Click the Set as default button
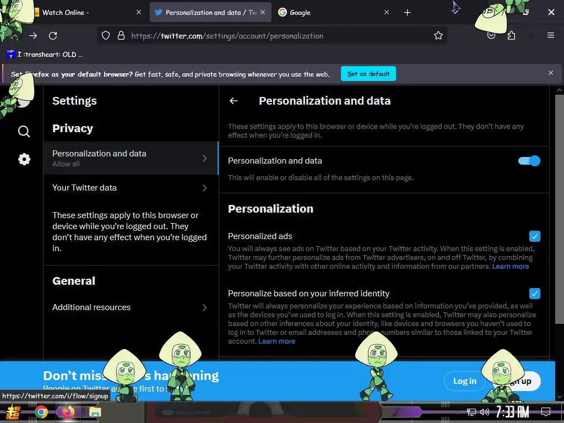The width and height of the screenshot is (564, 423). (368, 74)
